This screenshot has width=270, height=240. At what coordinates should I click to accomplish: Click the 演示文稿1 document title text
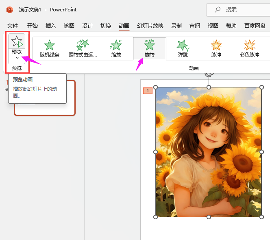(x=30, y=10)
